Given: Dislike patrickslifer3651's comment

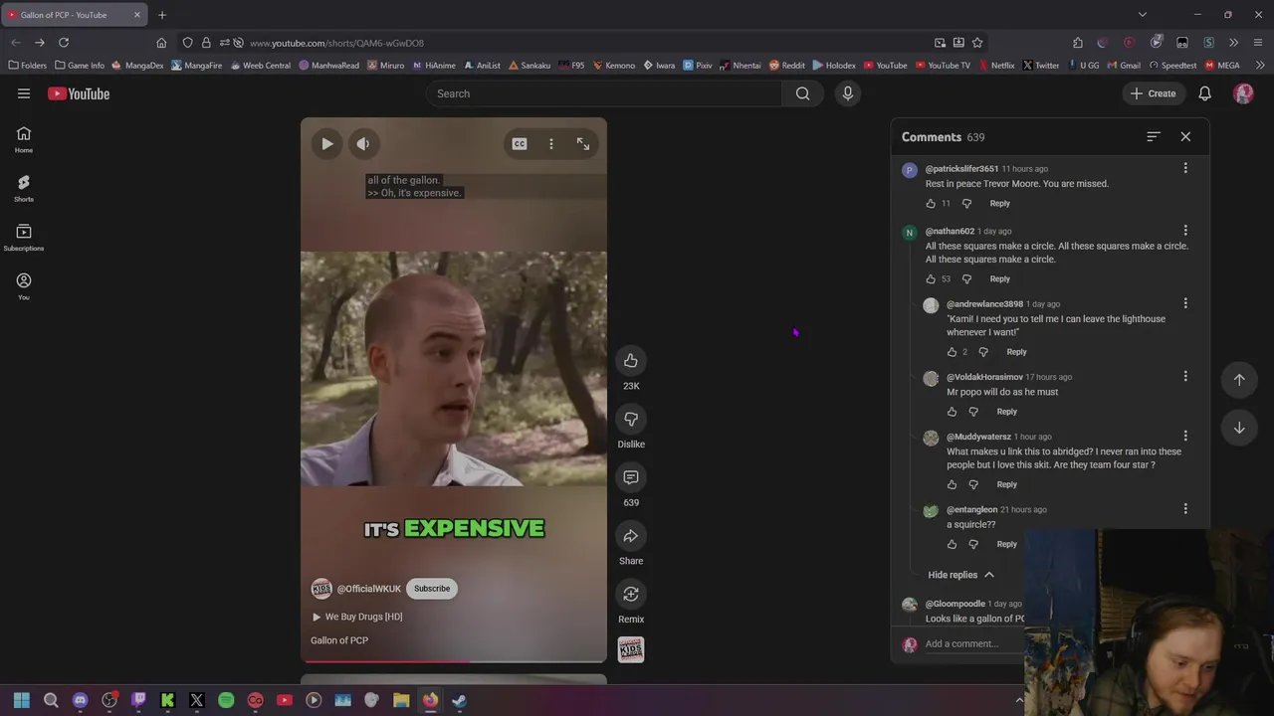Looking at the screenshot, I should (966, 203).
